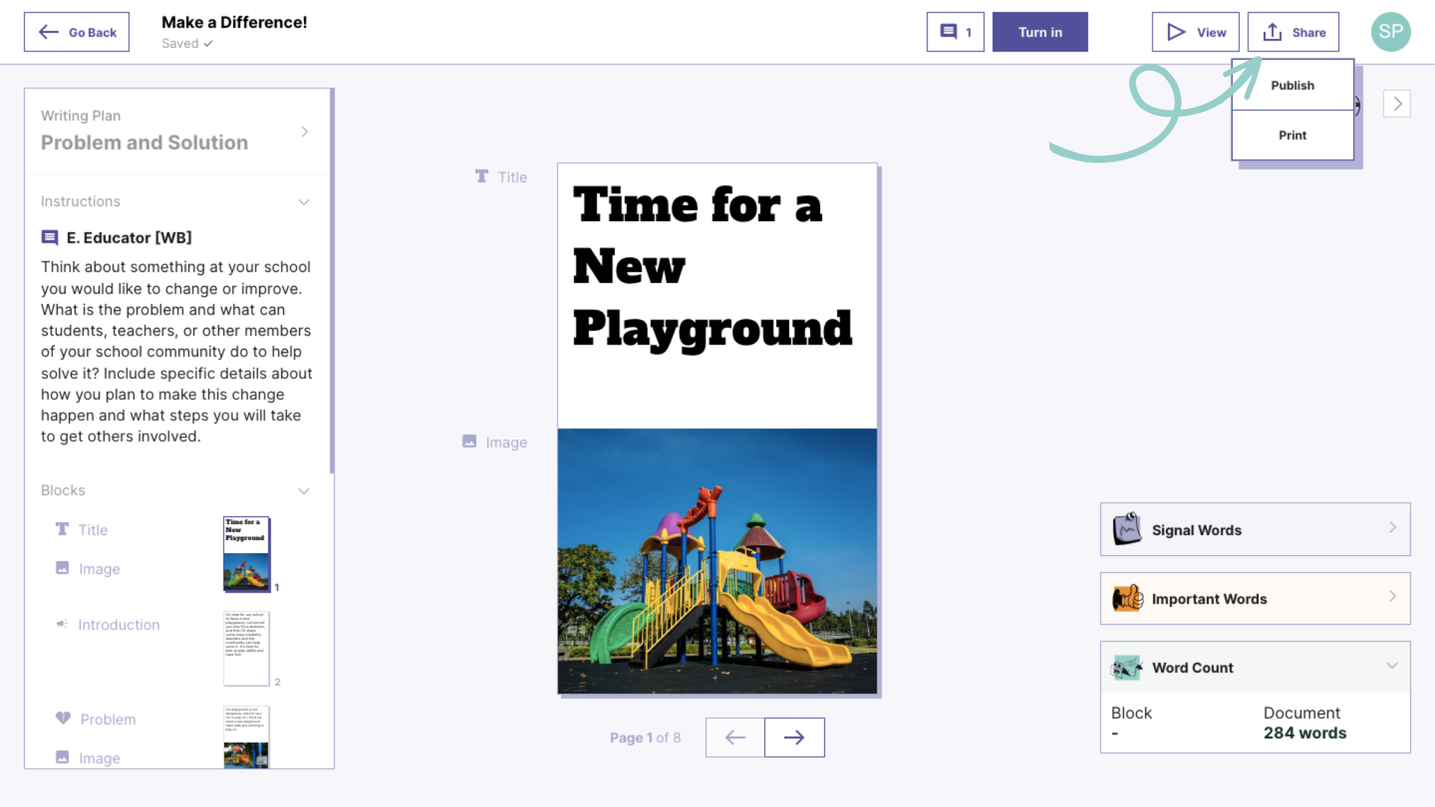This screenshot has width=1435, height=807.
Task: Select the Title block icon in Blocks list
Action: pos(62,529)
